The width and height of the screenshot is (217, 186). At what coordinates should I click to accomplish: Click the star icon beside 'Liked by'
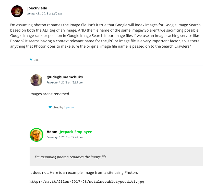click(x=50, y=107)
